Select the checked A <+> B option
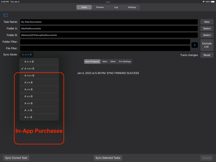 pos(39,68)
